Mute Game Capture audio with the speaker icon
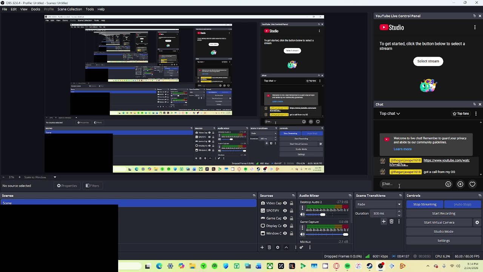The height and width of the screenshot is (272, 483). click(302, 235)
